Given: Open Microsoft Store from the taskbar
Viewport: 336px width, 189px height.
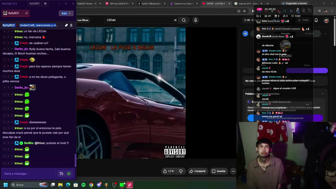Looking at the screenshot, I should point(76,185).
